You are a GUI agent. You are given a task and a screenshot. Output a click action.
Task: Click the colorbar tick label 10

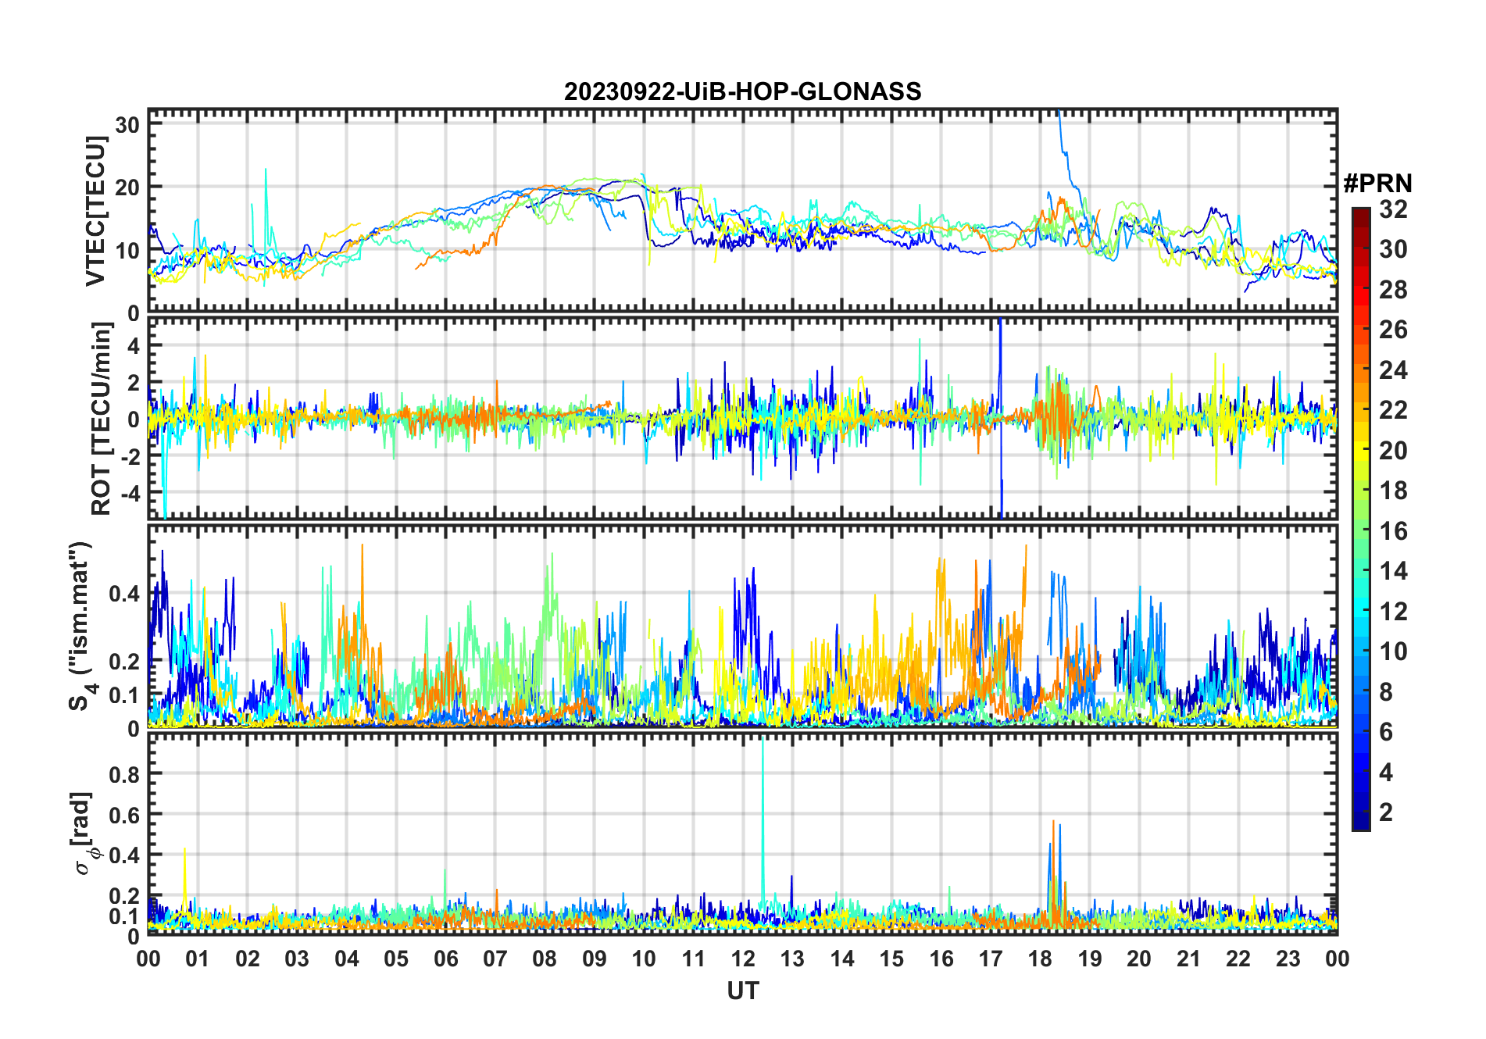click(x=1393, y=652)
